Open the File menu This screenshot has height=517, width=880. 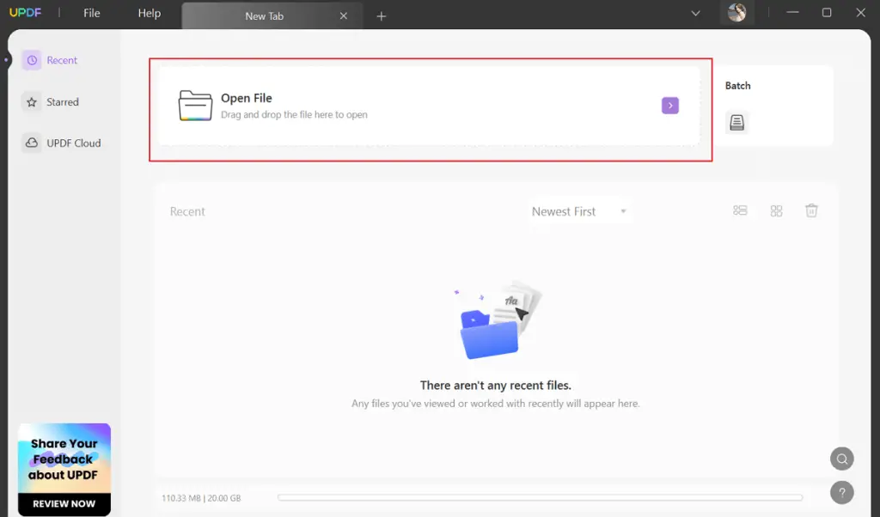click(91, 13)
